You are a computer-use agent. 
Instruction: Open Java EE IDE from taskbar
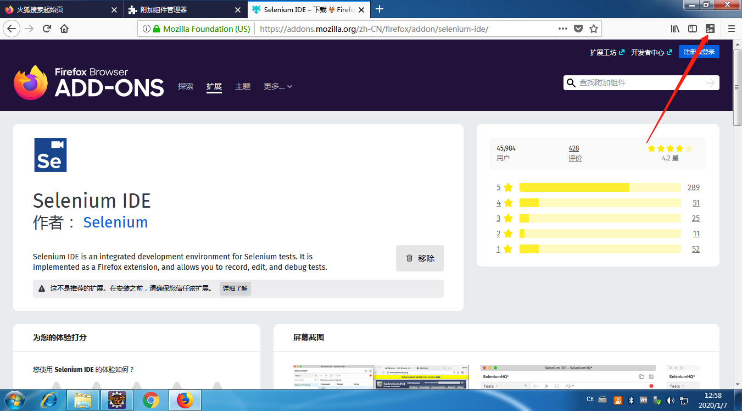[117, 401]
